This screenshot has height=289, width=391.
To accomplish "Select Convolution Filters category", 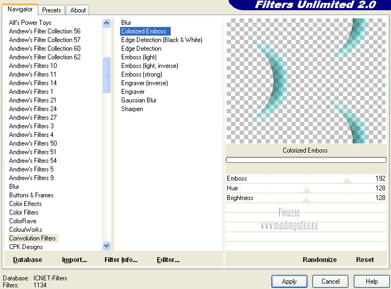I will 33,238.
